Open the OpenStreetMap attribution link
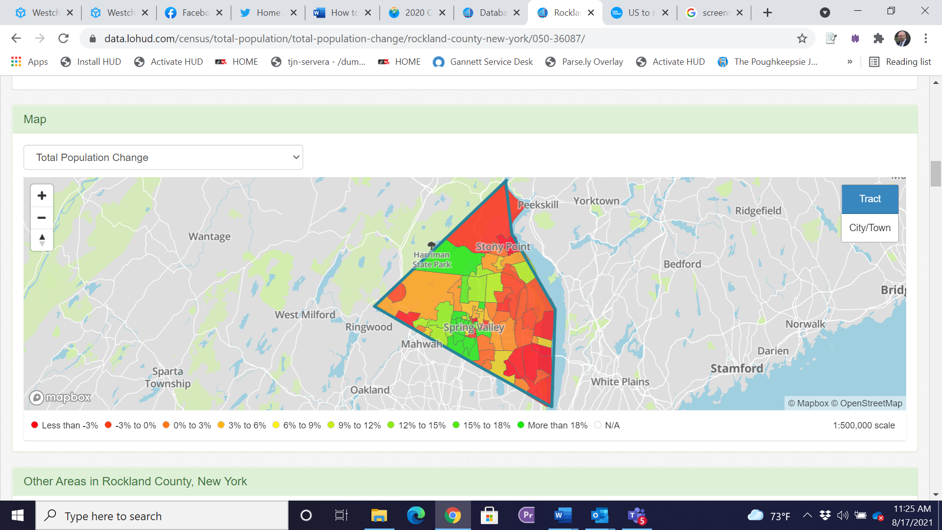 871,403
